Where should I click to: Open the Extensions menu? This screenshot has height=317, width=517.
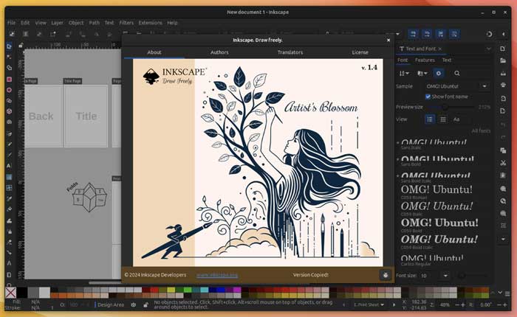click(x=150, y=23)
